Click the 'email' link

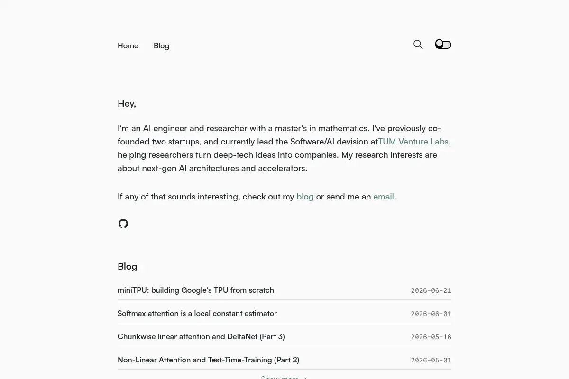tap(384, 197)
